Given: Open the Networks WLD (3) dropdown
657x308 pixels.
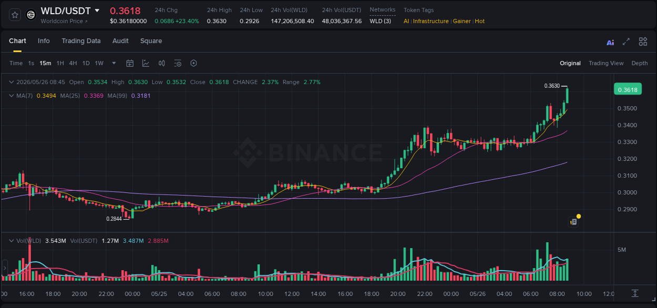Looking at the screenshot, I should click(380, 21).
